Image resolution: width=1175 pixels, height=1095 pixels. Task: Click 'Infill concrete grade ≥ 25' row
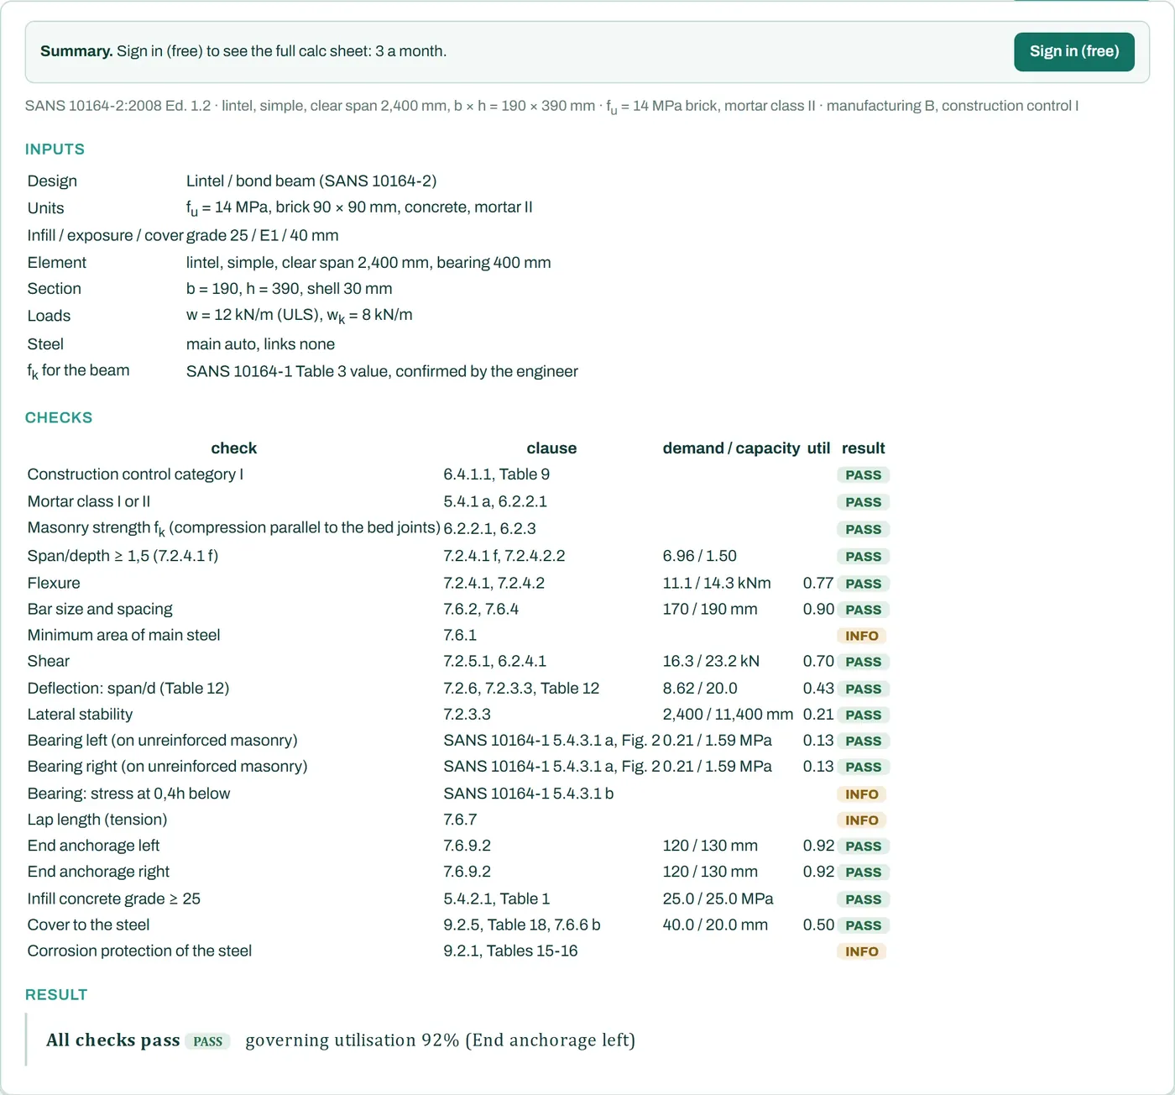(114, 899)
